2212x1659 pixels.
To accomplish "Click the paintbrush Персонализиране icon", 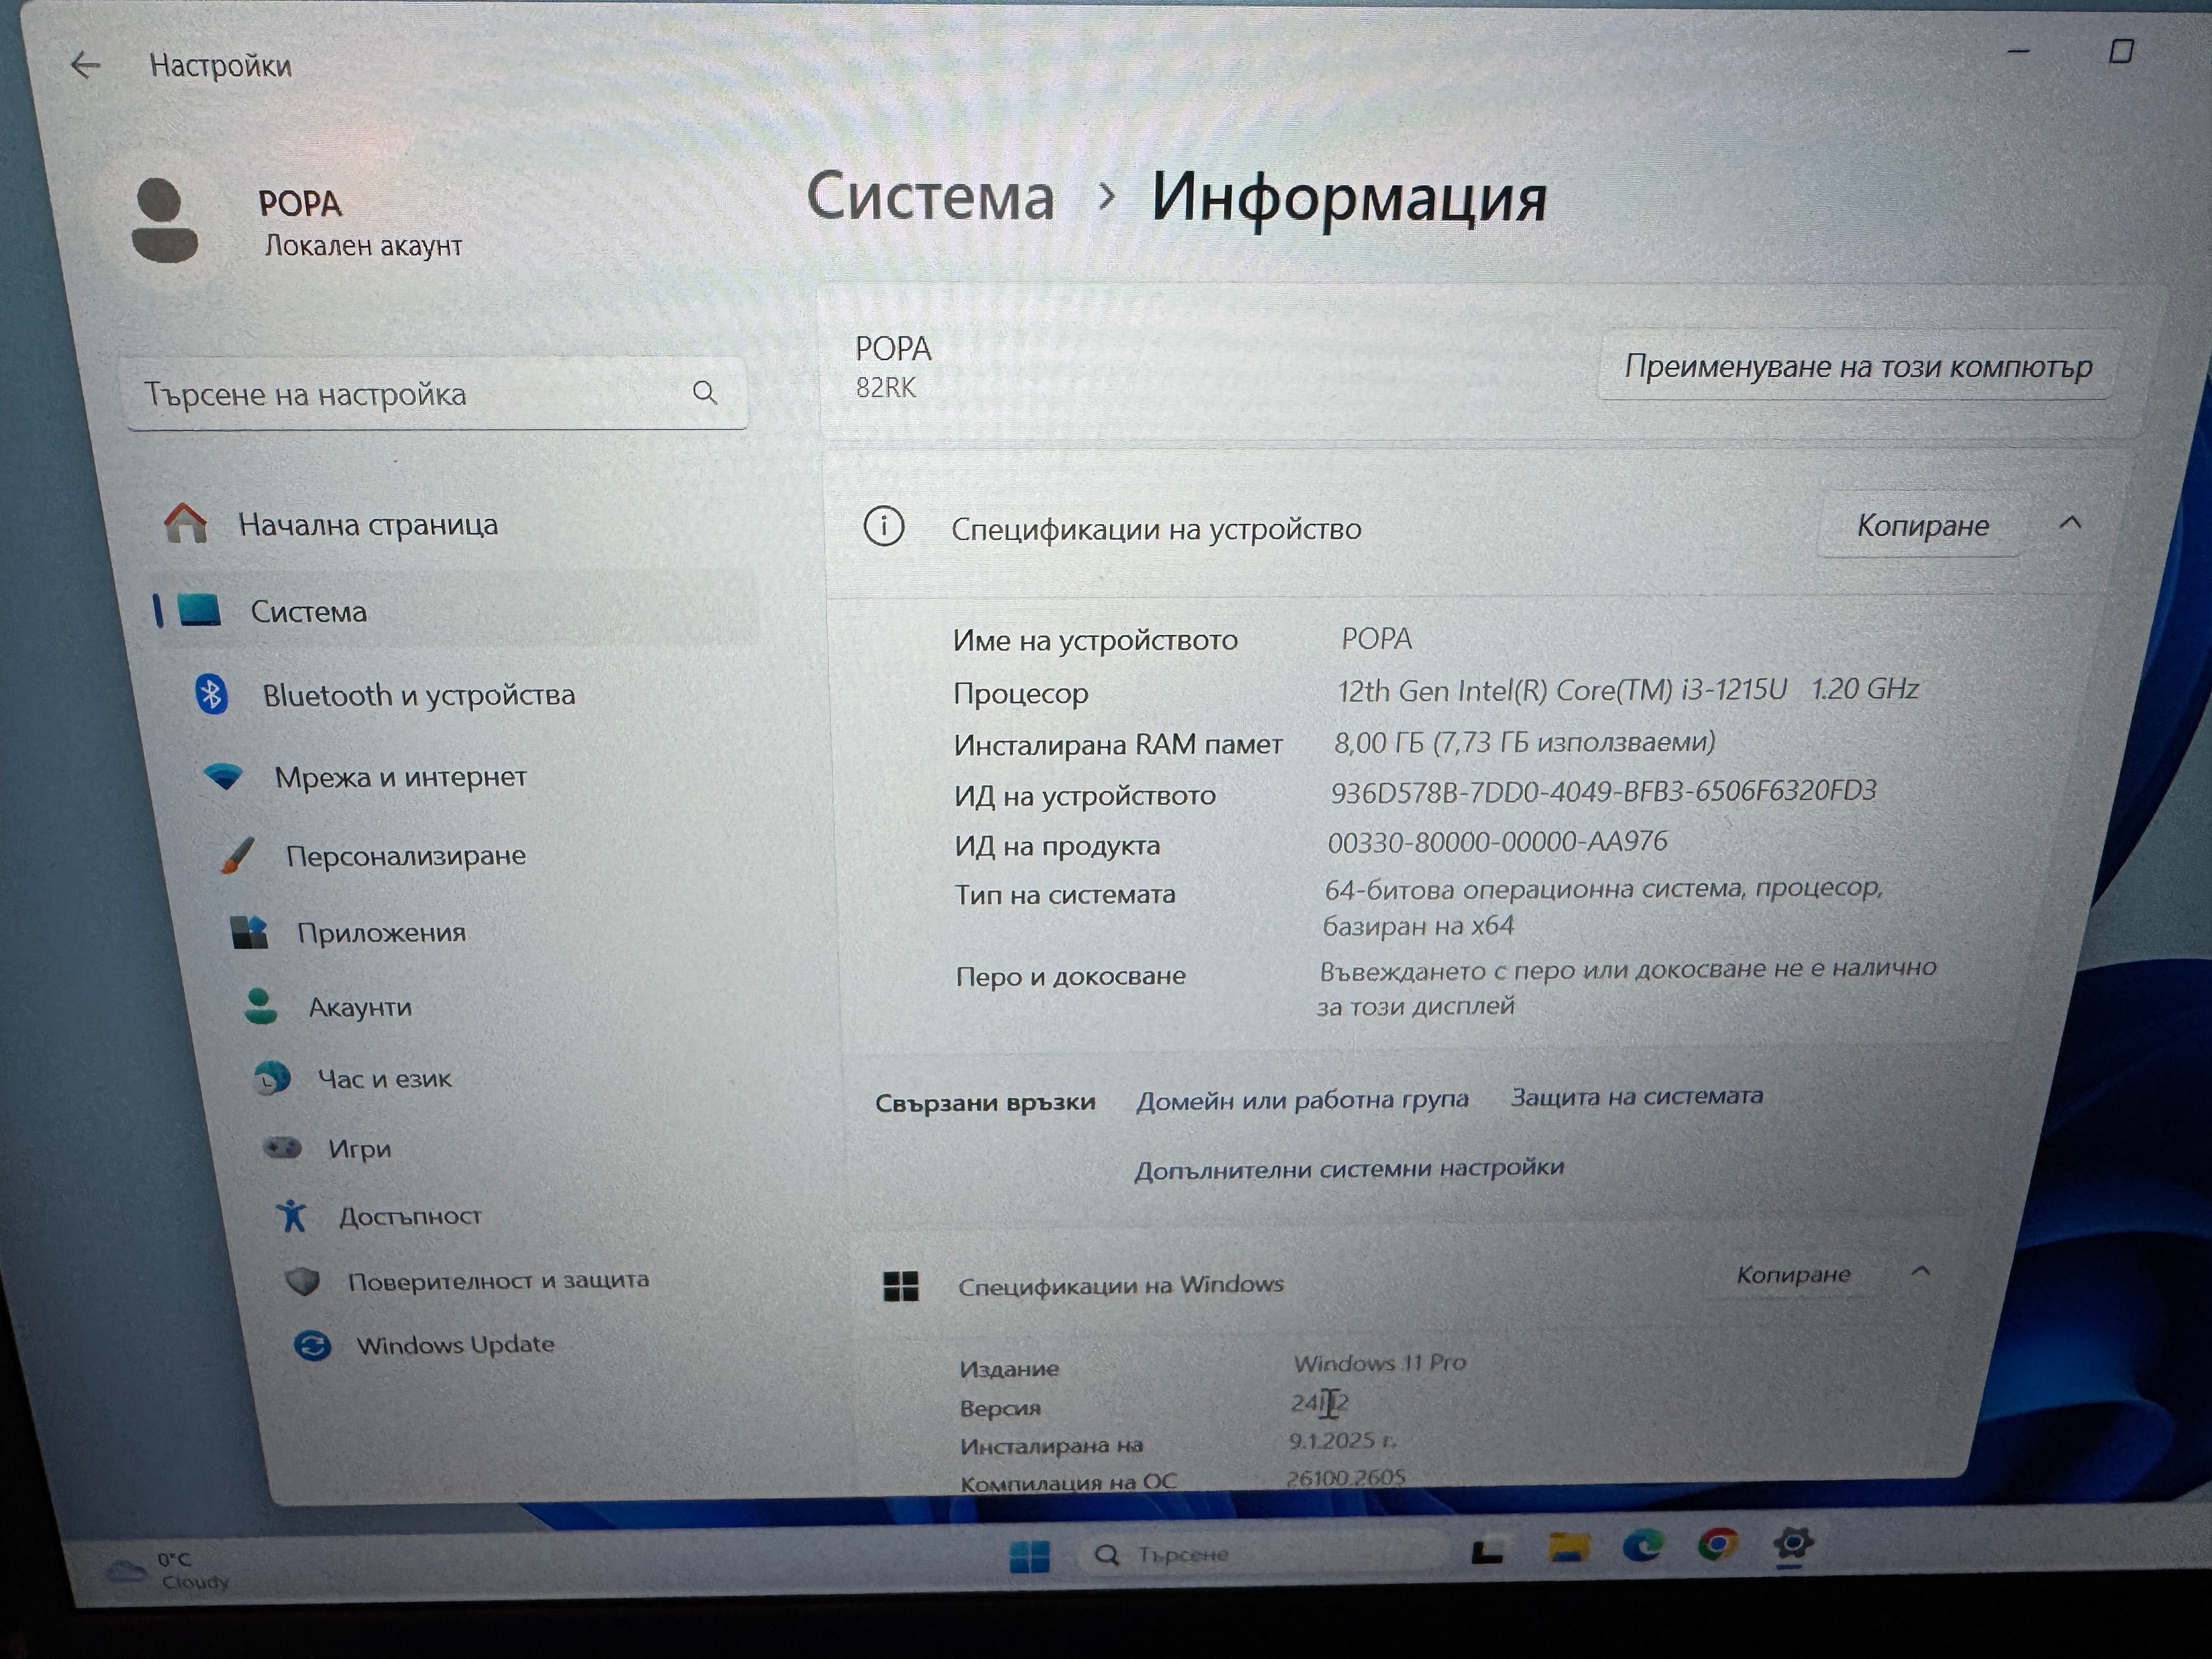I will coord(237,855).
